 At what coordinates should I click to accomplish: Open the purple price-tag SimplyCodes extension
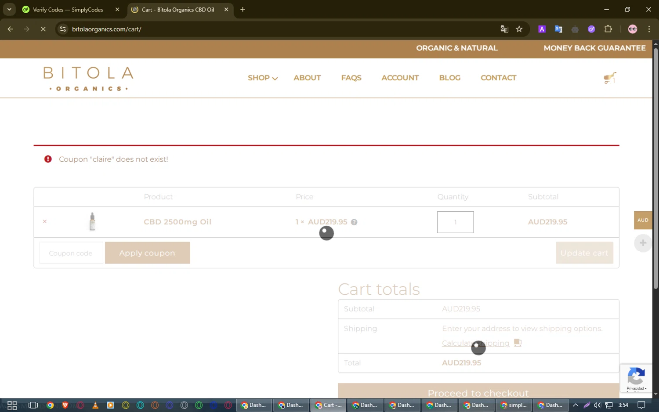click(x=591, y=29)
